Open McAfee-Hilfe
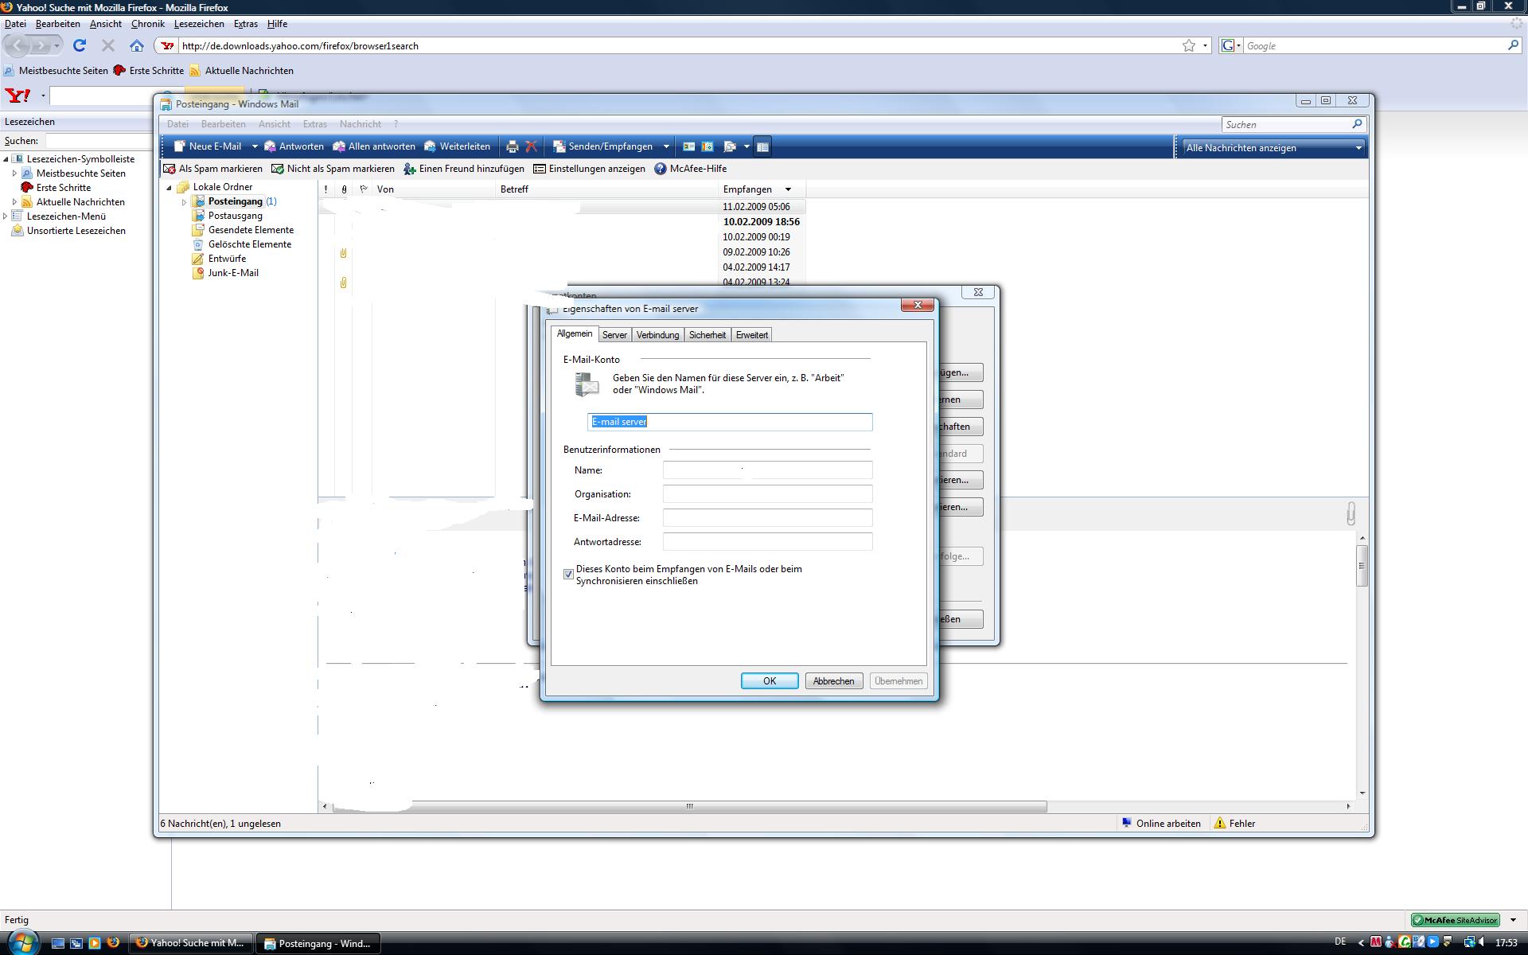 [x=691, y=169]
